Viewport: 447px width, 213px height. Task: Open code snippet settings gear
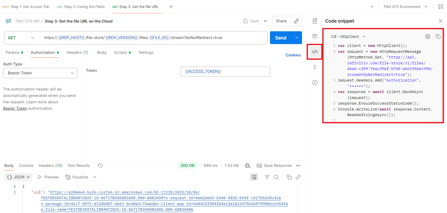click(427, 36)
